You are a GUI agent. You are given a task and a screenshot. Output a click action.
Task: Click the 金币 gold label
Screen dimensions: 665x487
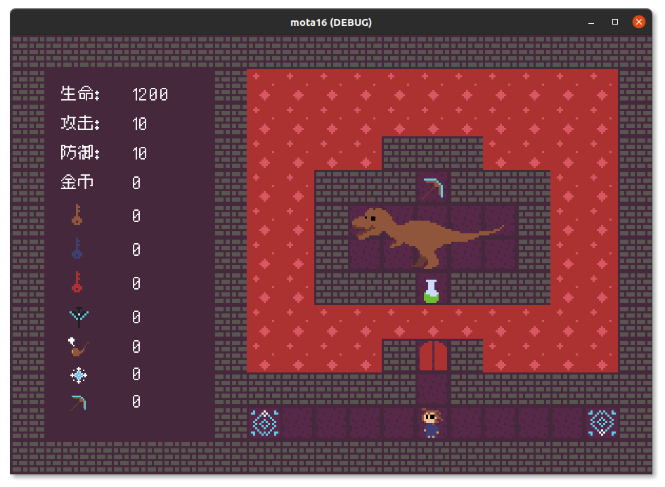pyautogui.click(x=77, y=182)
